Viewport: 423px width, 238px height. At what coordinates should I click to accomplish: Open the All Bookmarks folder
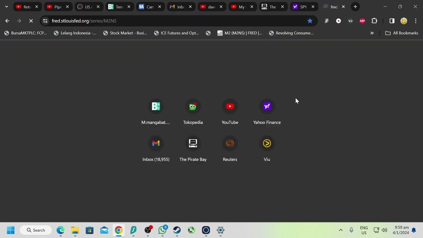tap(402, 33)
